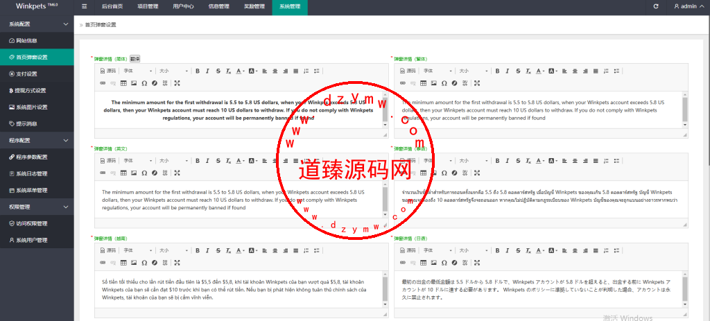Toggle Strikethrough in the 简体 editor
The height and width of the screenshot is (321, 710).
point(218,71)
